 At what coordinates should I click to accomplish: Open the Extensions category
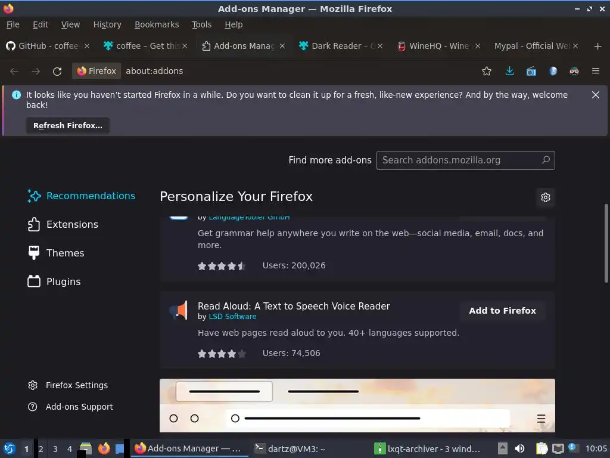(x=63, y=225)
